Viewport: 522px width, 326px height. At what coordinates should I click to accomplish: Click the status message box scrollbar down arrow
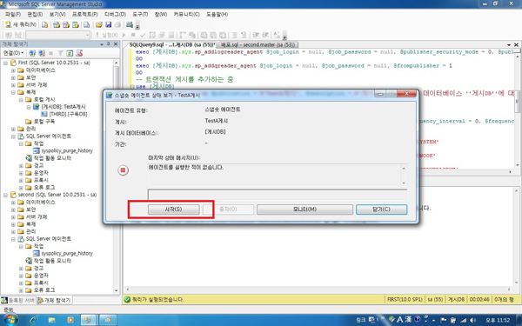404,183
